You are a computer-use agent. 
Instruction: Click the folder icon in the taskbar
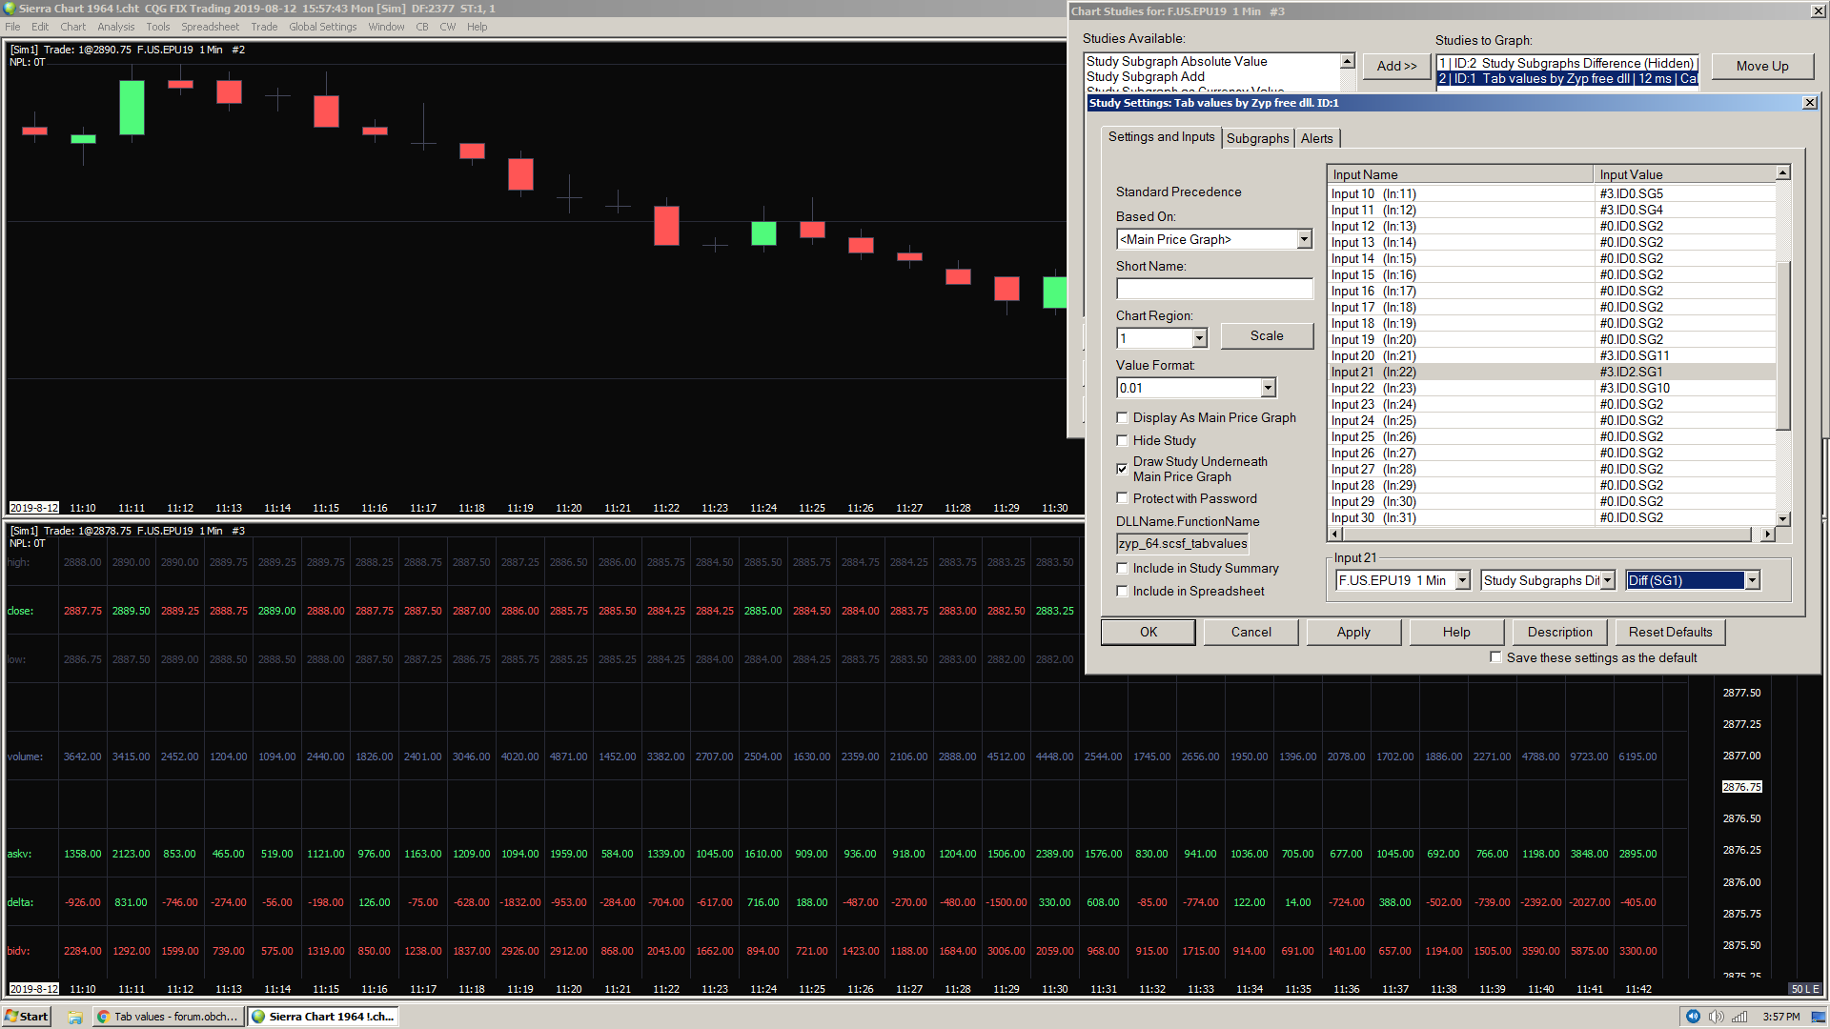pyautogui.click(x=74, y=1017)
